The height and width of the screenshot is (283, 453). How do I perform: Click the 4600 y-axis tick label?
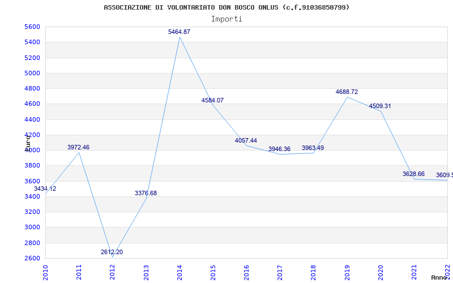[32, 104]
